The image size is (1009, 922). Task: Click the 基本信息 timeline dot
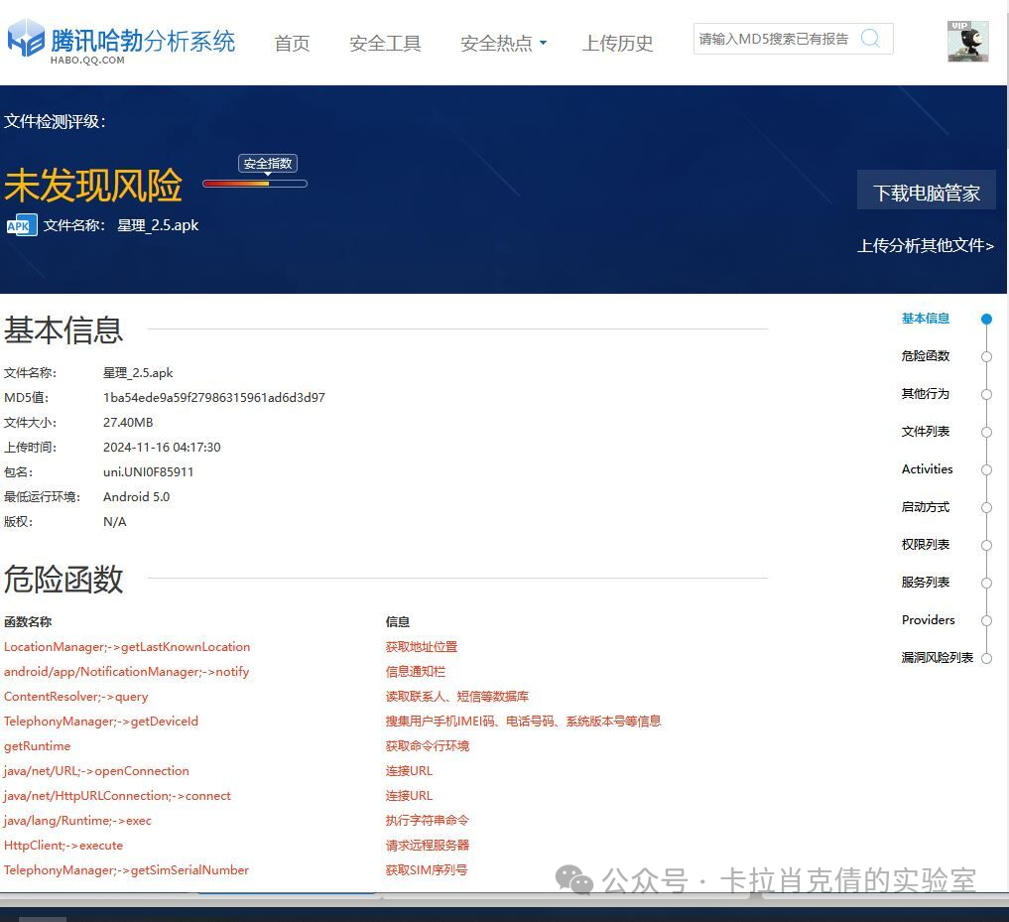coord(986,320)
